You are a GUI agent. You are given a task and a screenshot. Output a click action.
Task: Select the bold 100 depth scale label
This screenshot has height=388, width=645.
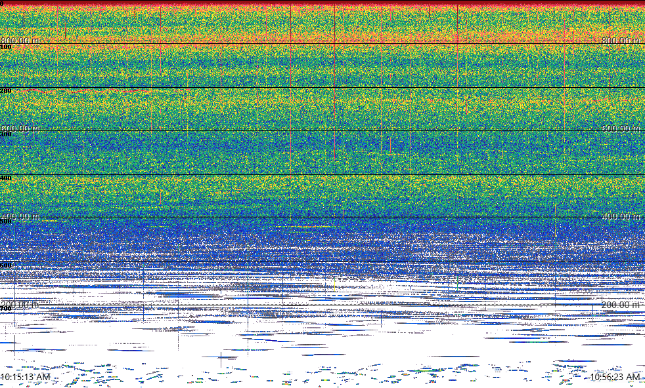(6, 47)
